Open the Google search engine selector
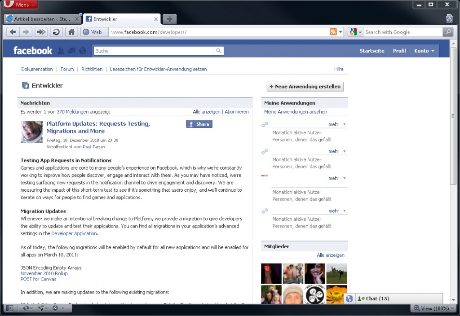 [x=356, y=32]
